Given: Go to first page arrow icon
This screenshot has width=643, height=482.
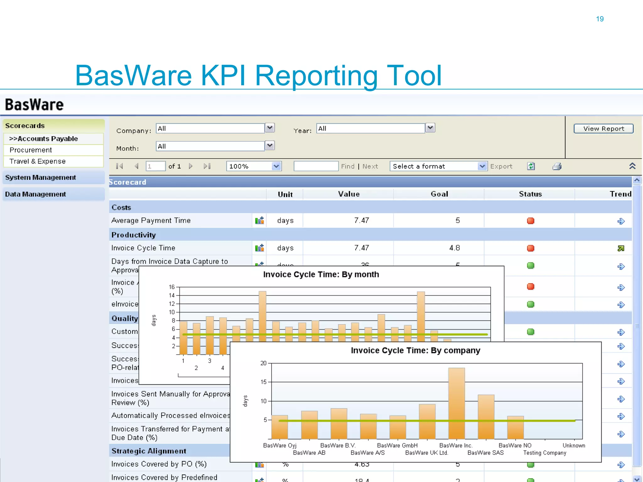Looking at the screenshot, I should tap(120, 166).
